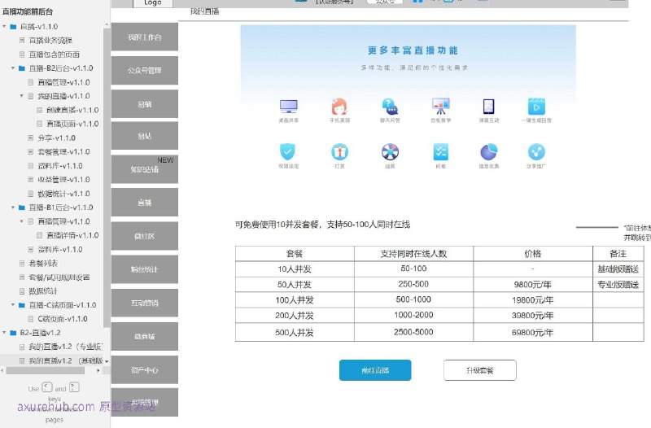Screen dimensions: 651x428
Task: Select the 权限设定 shield permission icon
Action: [287, 151]
